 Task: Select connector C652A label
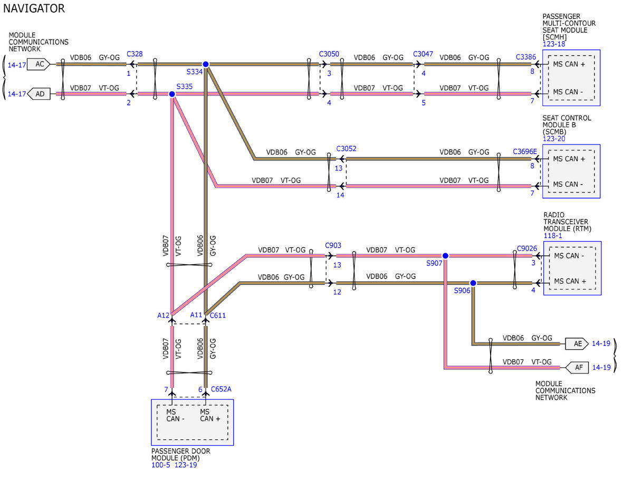pyautogui.click(x=221, y=389)
